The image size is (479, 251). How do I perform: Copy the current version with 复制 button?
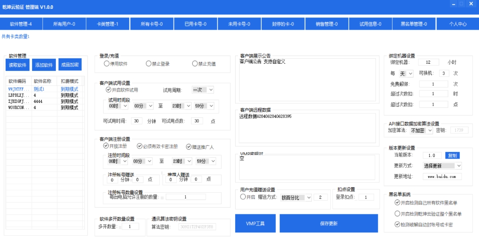(x=452, y=155)
